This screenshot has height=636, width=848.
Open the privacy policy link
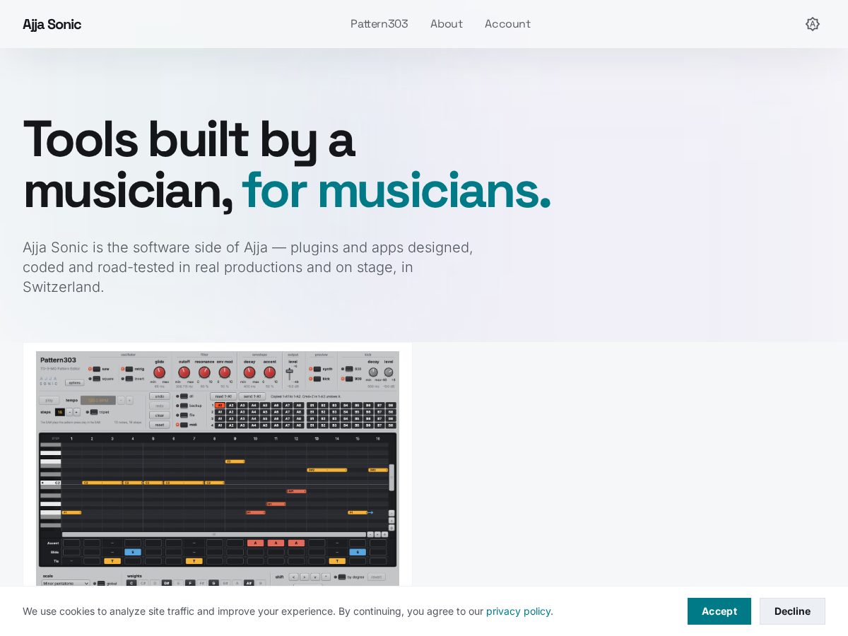[x=519, y=611]
